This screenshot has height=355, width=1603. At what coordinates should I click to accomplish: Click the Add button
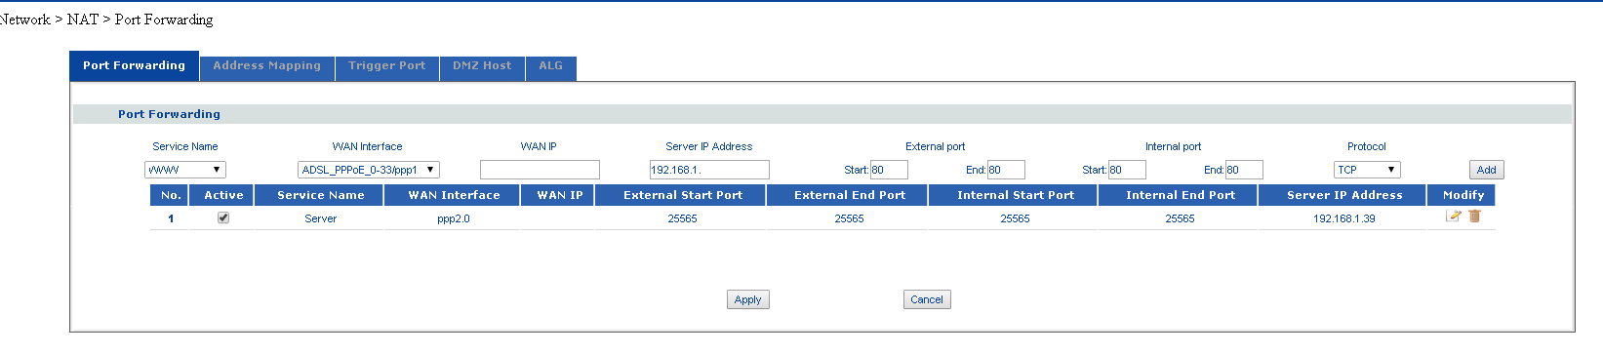point(1486,170)
